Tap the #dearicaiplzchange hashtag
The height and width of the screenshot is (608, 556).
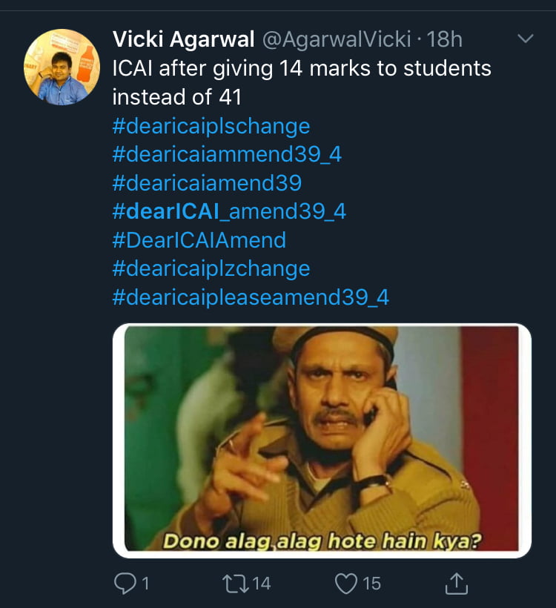(211, 269)
